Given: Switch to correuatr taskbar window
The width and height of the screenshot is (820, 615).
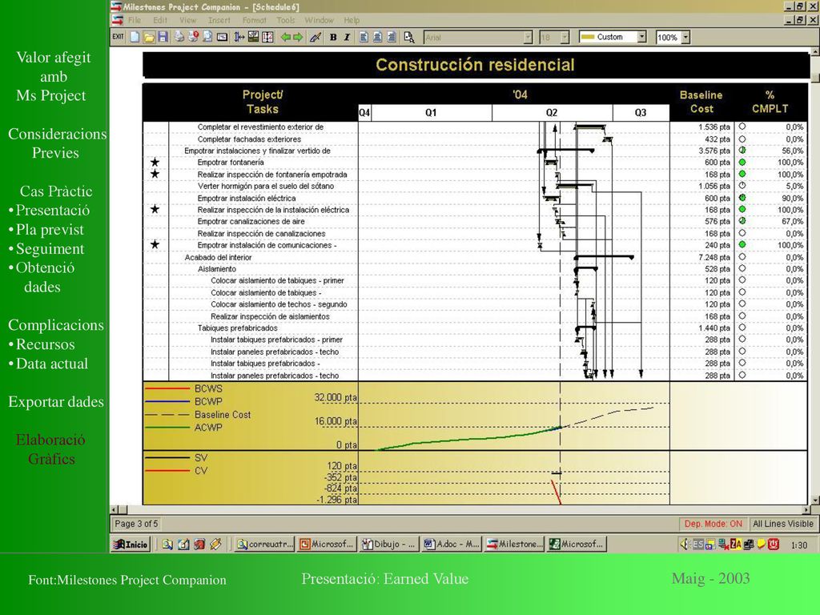Looking at the screenshot, I should tap(264, 545).
